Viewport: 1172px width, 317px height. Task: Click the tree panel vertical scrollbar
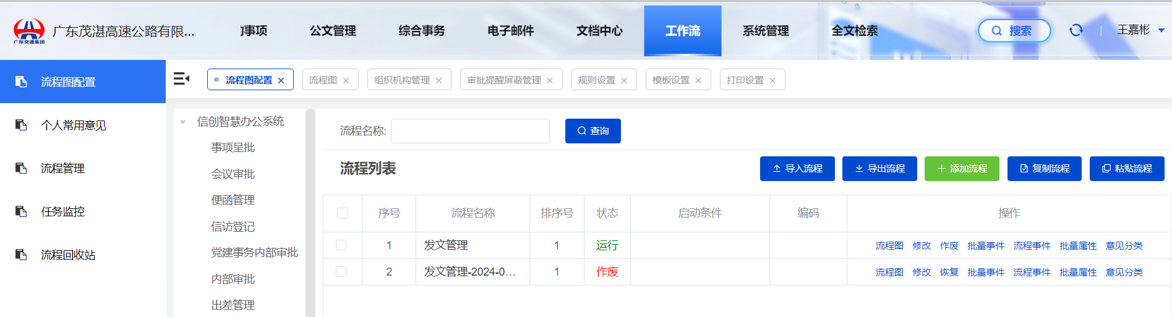pyautogui.click(x=310, y=213)
